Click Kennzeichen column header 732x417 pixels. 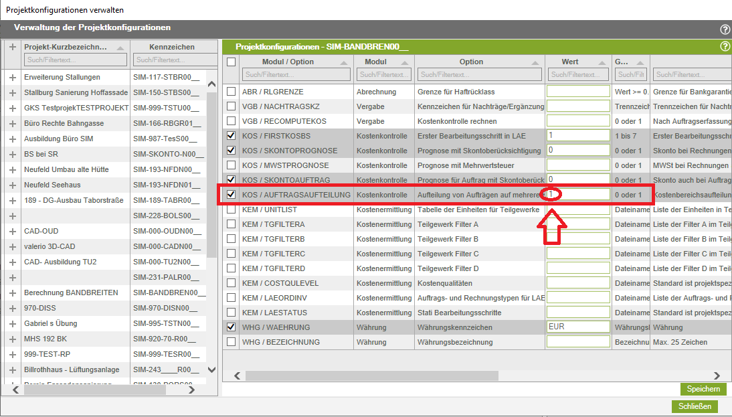point(172,47)
